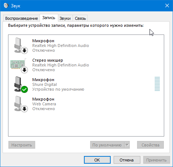Click the speaker icon in the title bar
Image resolution: width=173 pixels, height=167 pixels.
pyautogui.click(x=6, y=6)
